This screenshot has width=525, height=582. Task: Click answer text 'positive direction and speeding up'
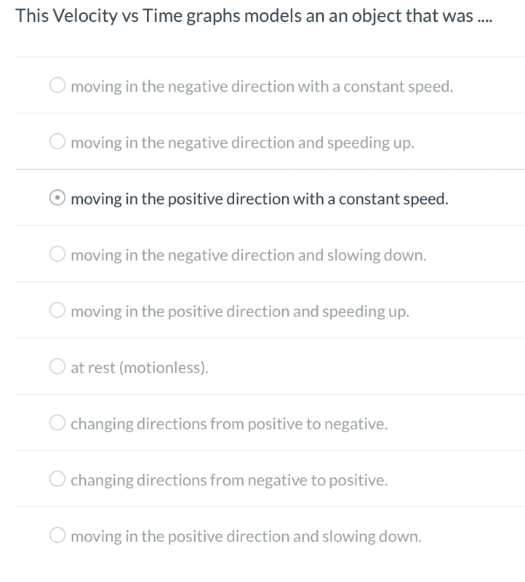[240, 311]
